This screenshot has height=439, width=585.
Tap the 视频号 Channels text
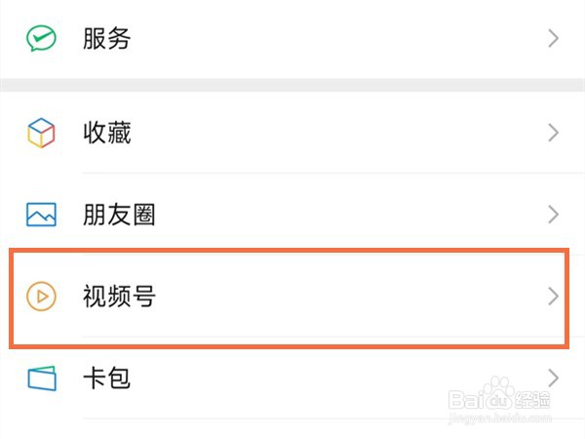tap(119, 297)
